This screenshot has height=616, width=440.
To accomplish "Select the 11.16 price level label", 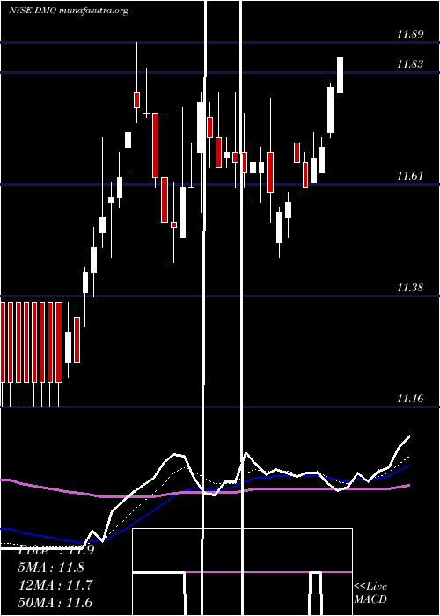I will pyautogui.click(x=410, y=399).
